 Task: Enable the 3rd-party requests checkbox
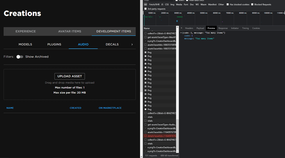click(x=145, y=9)
